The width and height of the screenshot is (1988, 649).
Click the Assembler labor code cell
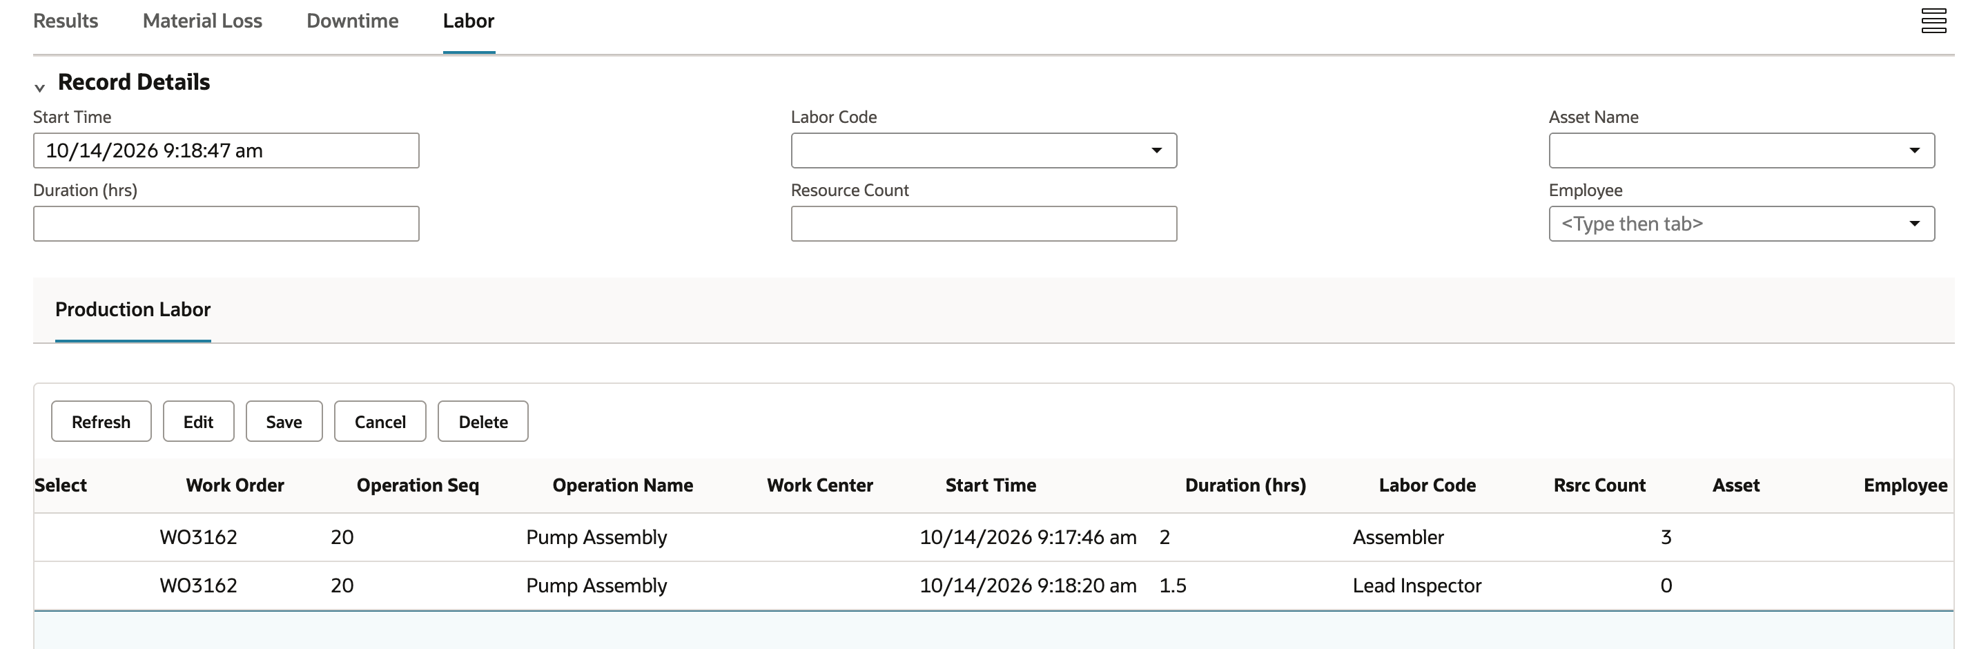coord(1398,537)
